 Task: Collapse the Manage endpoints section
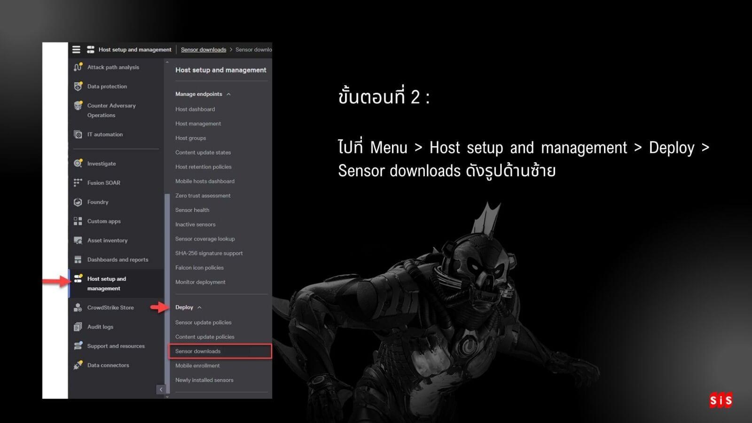(x=228, y=94)
